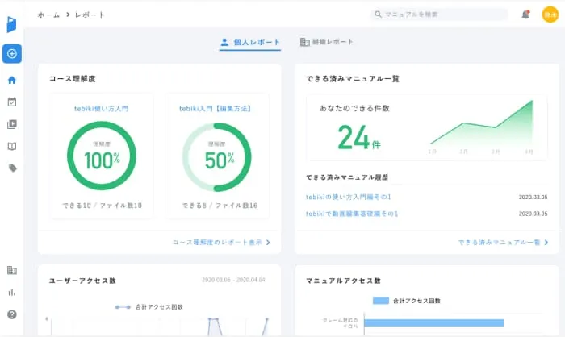
Task: Click the person icon on 個人レポート tab
Action: (224, 42)
